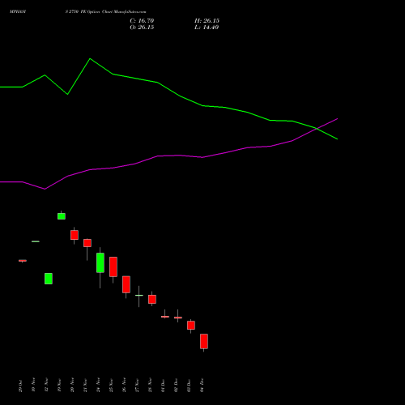
Task: Select the 26 Nov date label
Action: pyautogui.click(x=124, y=385)
